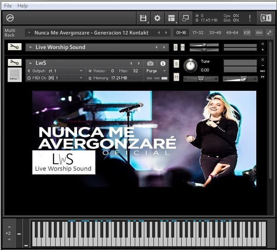
Task: Shift keyboard octave up arrow
Action: tap(9, 227)
